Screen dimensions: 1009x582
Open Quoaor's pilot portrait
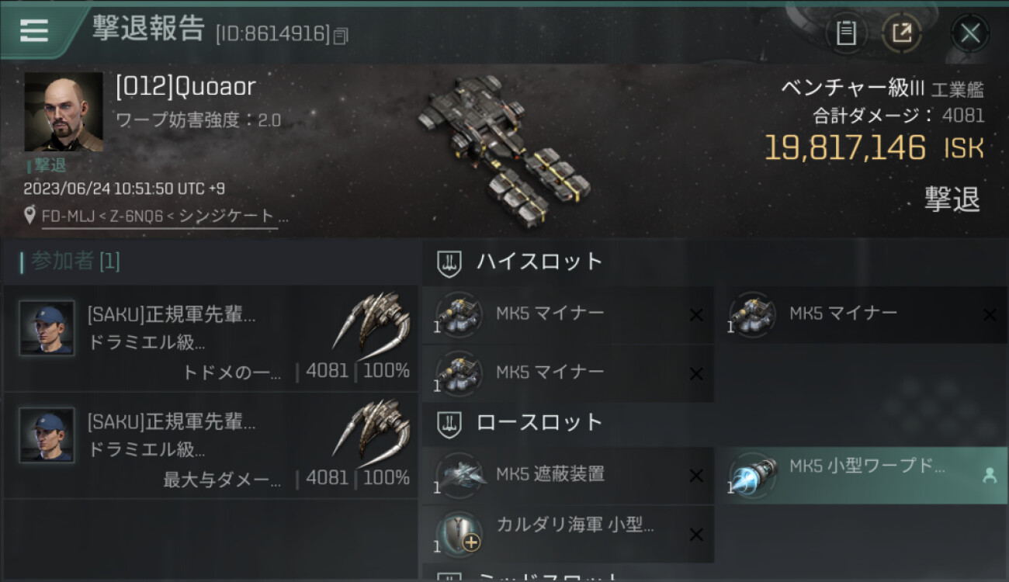pos(63,112)
